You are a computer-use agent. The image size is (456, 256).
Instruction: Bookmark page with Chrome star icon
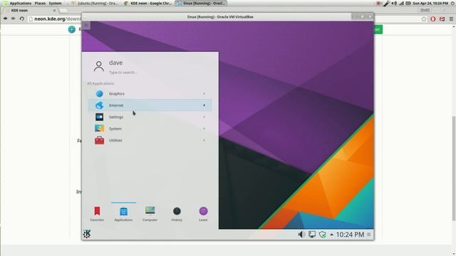point(424,19)
